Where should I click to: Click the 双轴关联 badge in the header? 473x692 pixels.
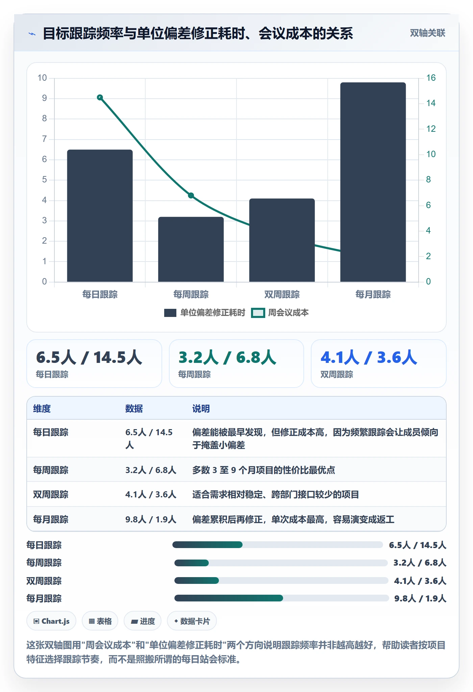[x=427, y=33]
